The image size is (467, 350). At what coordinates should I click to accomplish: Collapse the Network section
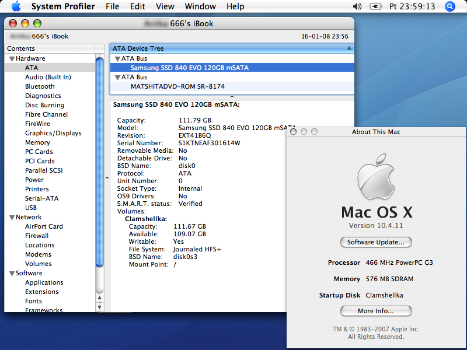(12, 218)
